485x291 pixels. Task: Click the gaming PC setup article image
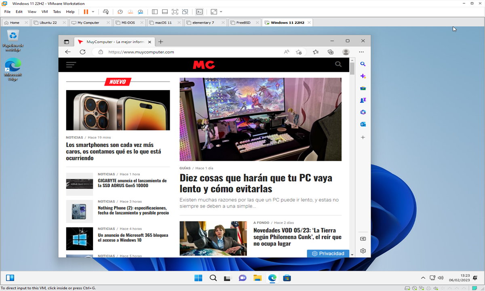[261, 119]
